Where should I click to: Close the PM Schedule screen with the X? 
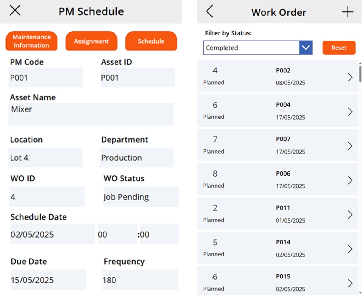[14, 10]
